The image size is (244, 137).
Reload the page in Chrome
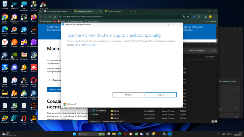tap(50, 16)
